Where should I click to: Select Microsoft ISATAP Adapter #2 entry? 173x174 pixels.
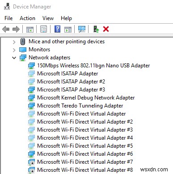point(71,82)
